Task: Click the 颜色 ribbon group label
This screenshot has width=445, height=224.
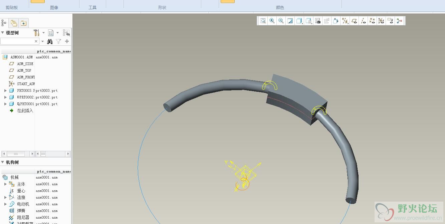Action: 280,7
